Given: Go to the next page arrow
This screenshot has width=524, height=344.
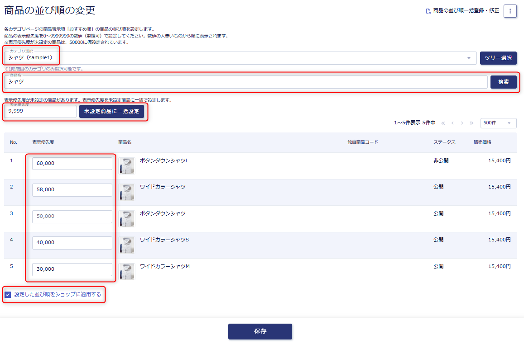Looking at the screenshot, I should [x=462, y=123].
